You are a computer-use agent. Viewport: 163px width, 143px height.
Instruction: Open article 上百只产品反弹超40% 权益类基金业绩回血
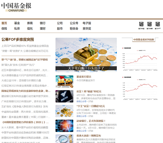[25, 46]
